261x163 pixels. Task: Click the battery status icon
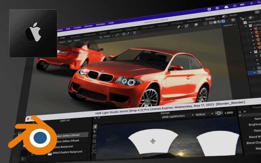[243, 5]
